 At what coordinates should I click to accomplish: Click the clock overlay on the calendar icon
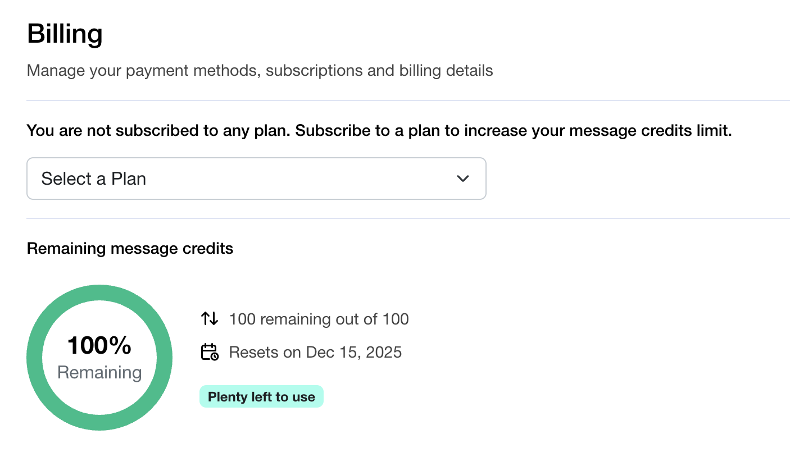click(x=214, y=357)
